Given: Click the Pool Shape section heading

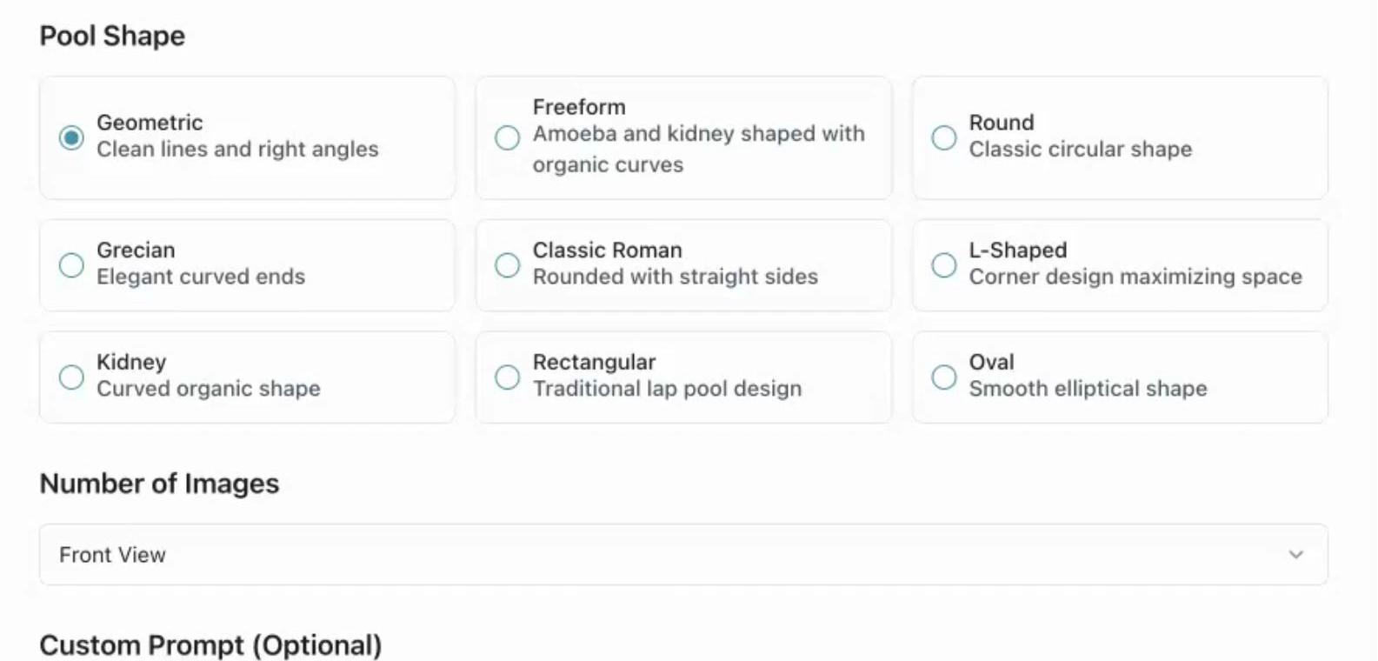Looking at the screenshot, I should pos(111,36).
